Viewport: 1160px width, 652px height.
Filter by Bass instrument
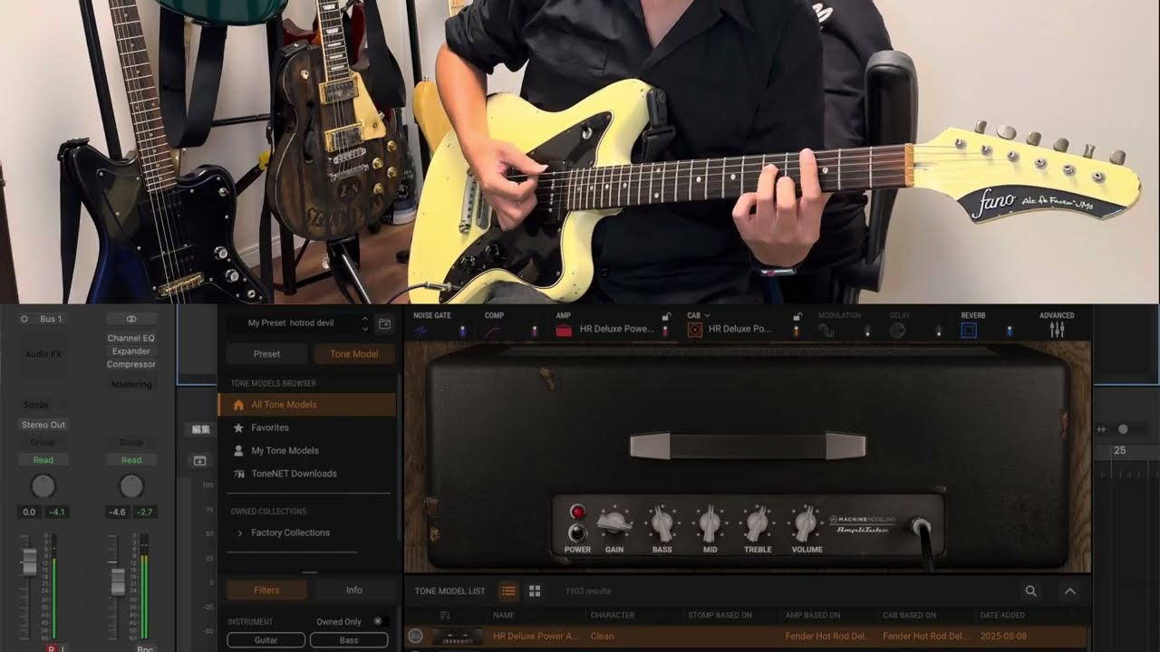tap(349, 640)
